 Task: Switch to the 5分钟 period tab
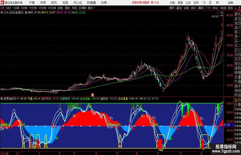(24, 8)
